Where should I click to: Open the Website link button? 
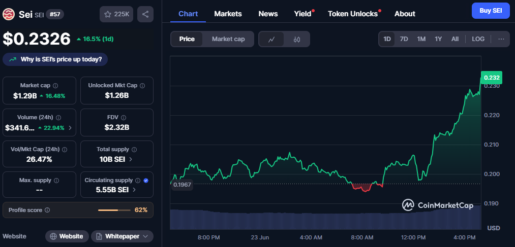(67, 236)
